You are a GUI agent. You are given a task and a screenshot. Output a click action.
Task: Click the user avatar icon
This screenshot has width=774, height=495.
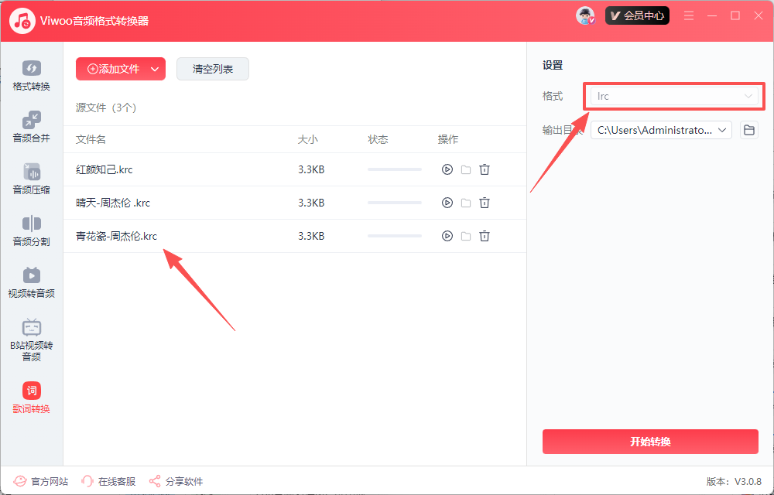[x=585, y=15]
